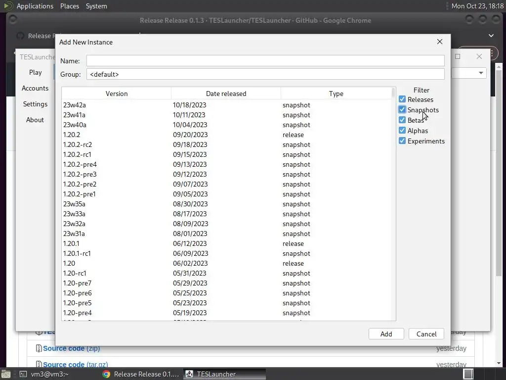
Task: Close the Add New Instance dialog
Action: (439, 42)
